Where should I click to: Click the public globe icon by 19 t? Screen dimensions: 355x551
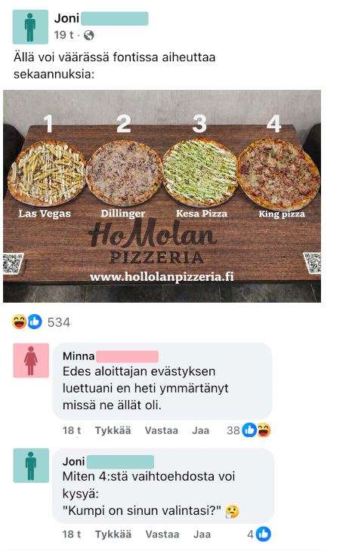(89, 35)
